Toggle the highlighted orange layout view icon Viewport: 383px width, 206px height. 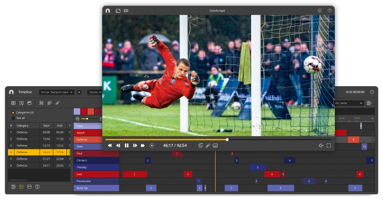(22, 187)
